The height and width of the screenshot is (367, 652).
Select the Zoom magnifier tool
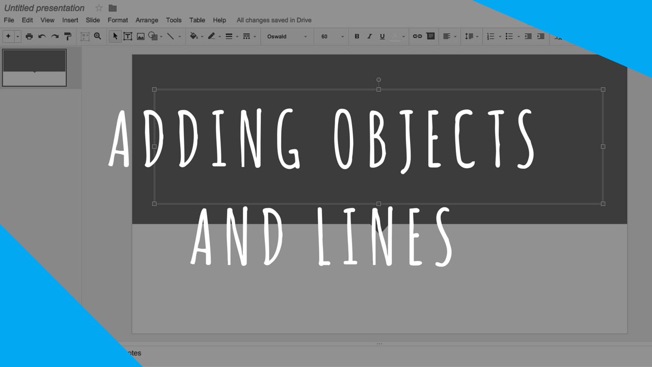[x=97, y=36]
